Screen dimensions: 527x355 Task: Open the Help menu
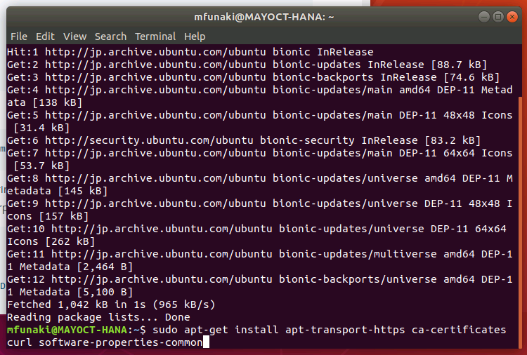point(195,36)
